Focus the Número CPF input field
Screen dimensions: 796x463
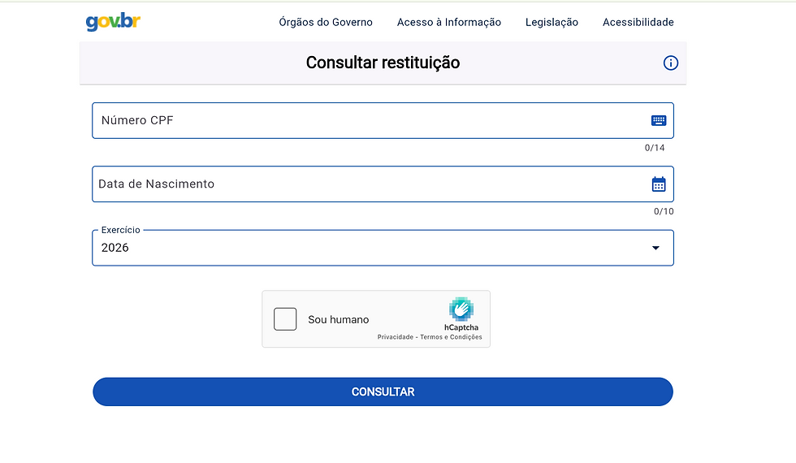tap(383, 120)
